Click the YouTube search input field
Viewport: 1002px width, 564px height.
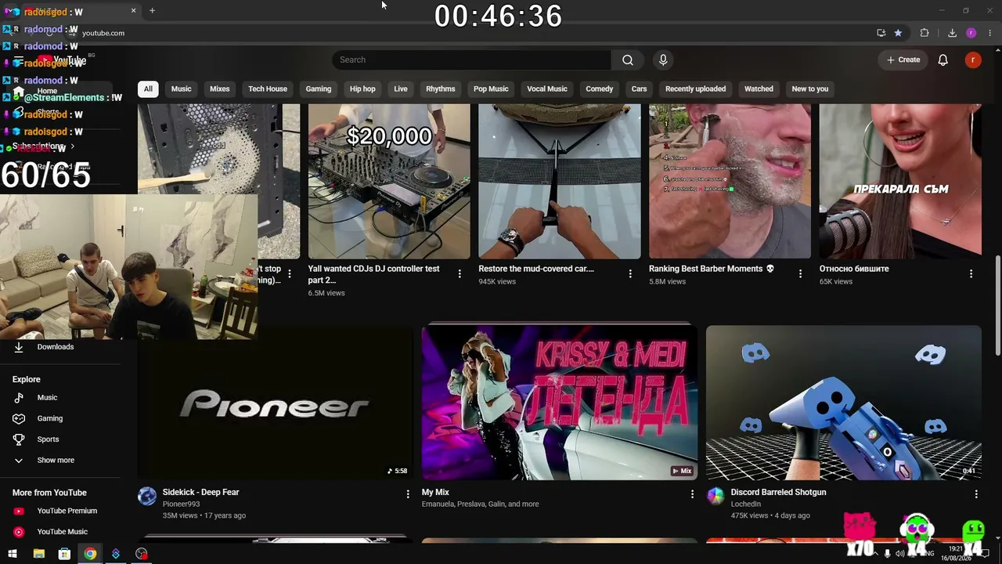pos(471,60)
